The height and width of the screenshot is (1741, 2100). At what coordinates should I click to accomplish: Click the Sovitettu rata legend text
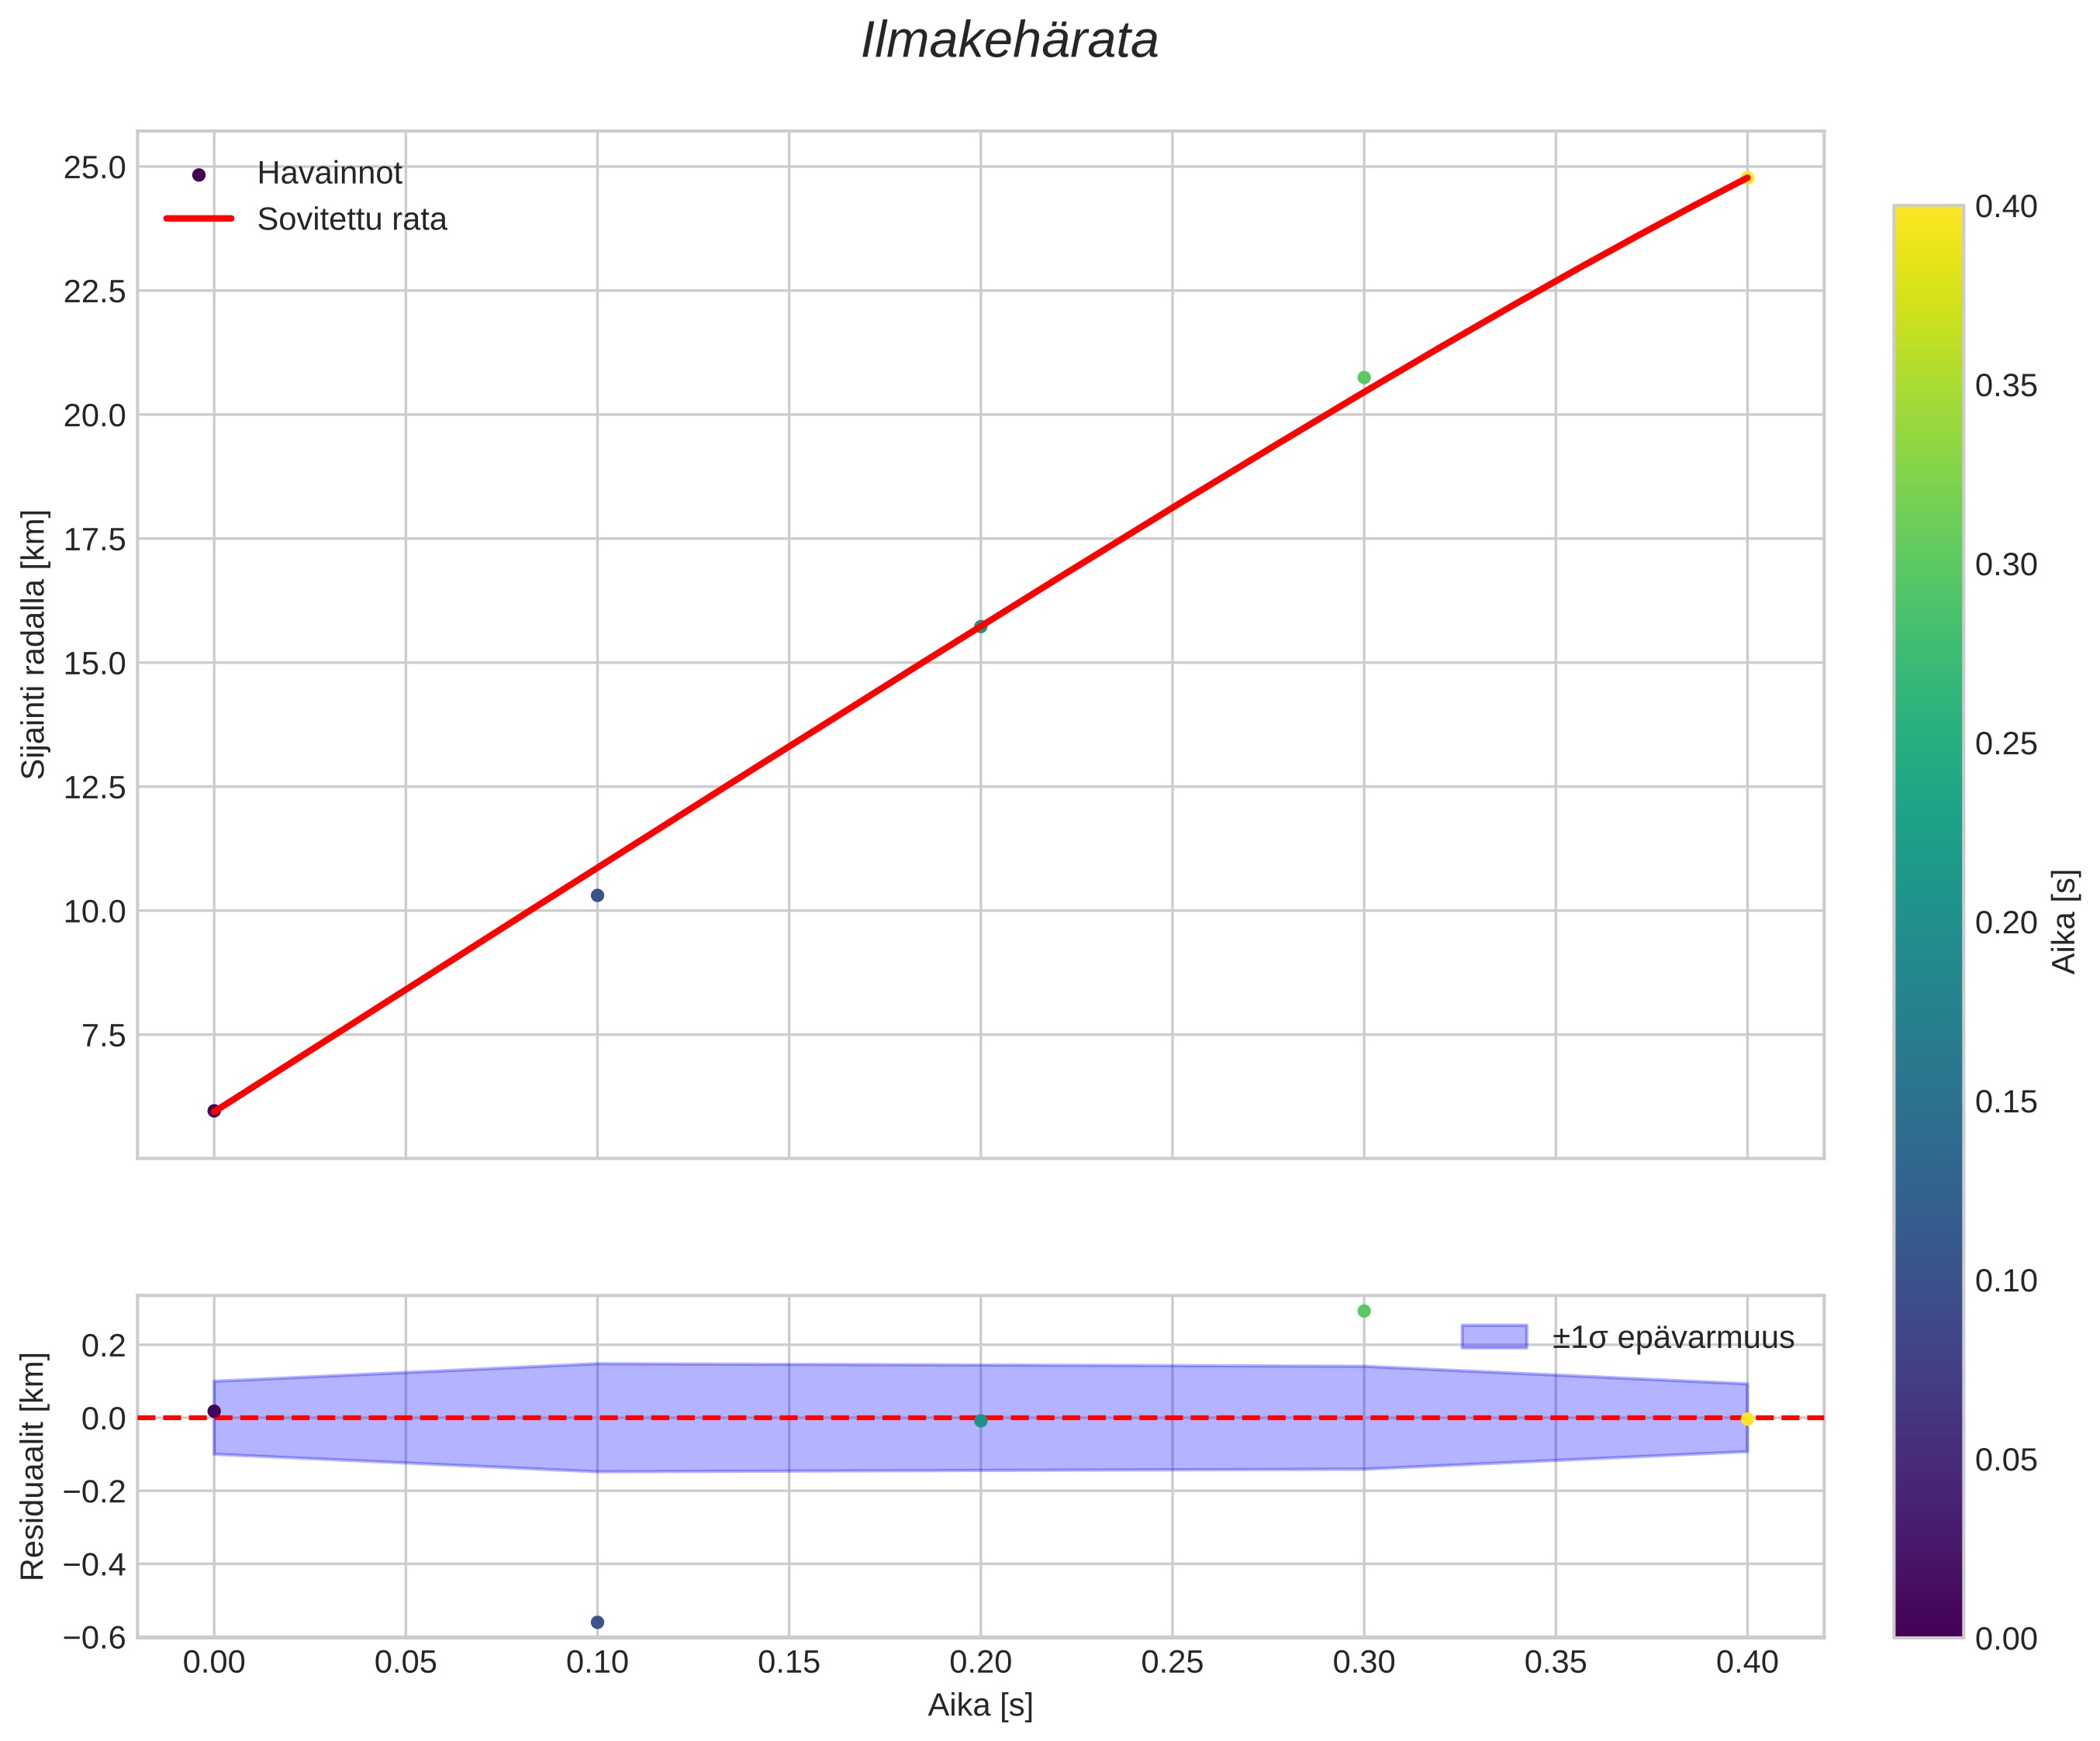click(x=351, y=220)
